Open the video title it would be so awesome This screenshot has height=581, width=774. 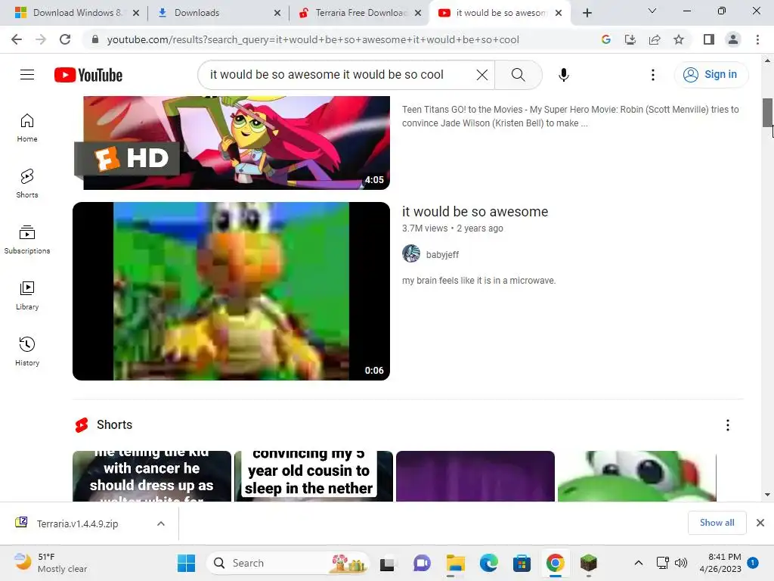475,212
